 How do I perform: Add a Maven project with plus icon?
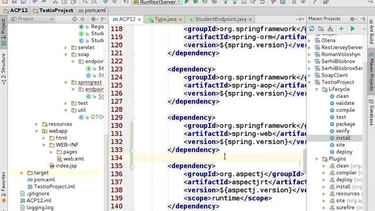pos(341,29)
